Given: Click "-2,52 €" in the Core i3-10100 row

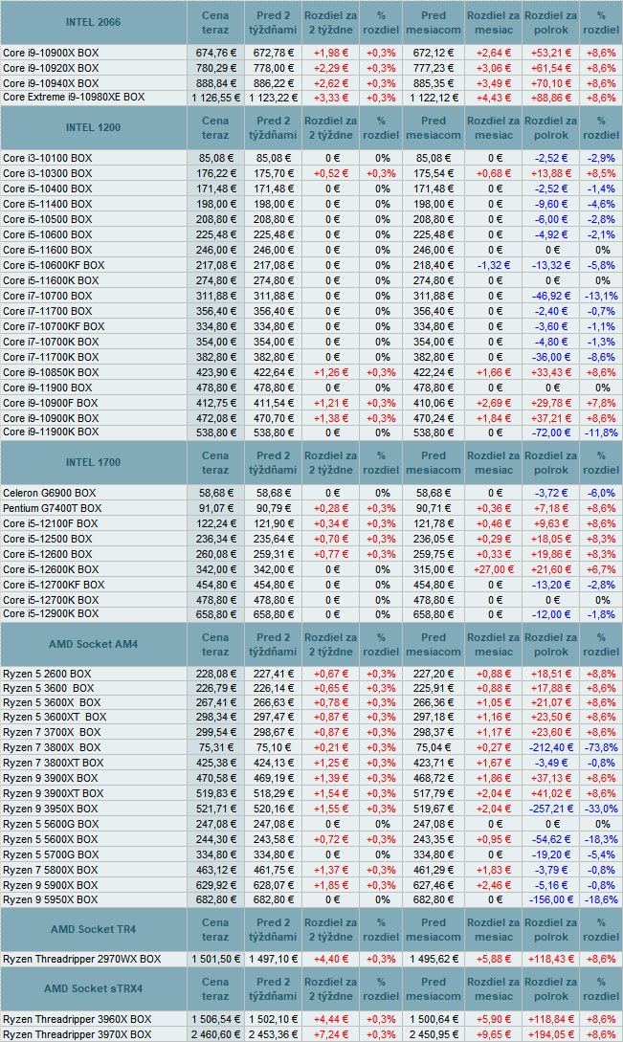Looking at the screenshot, I should point(551,158).
